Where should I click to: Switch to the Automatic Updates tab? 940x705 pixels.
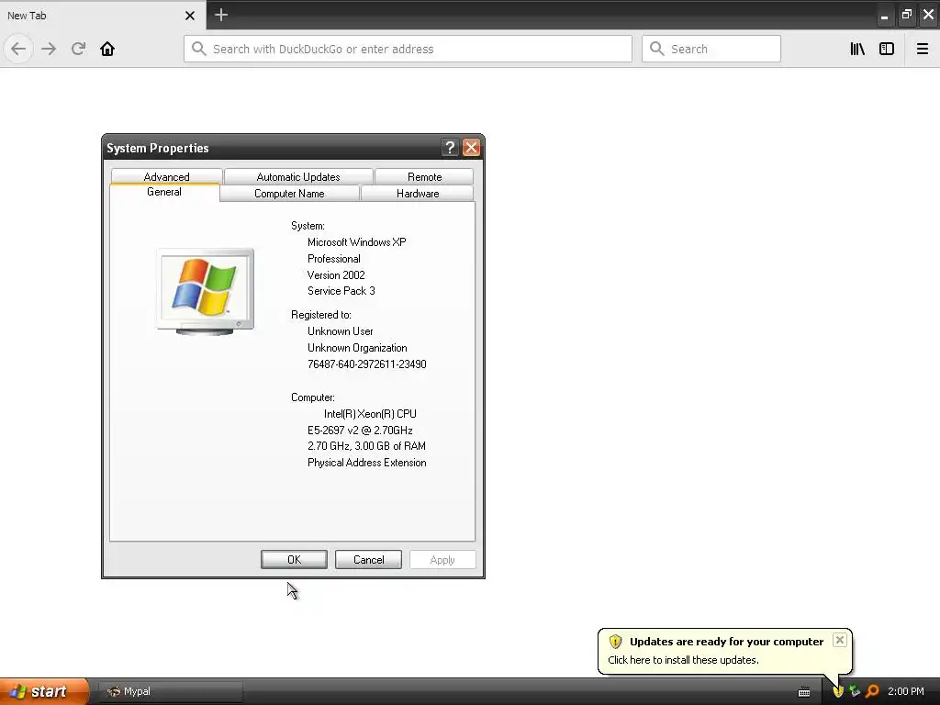pos(298,177)
